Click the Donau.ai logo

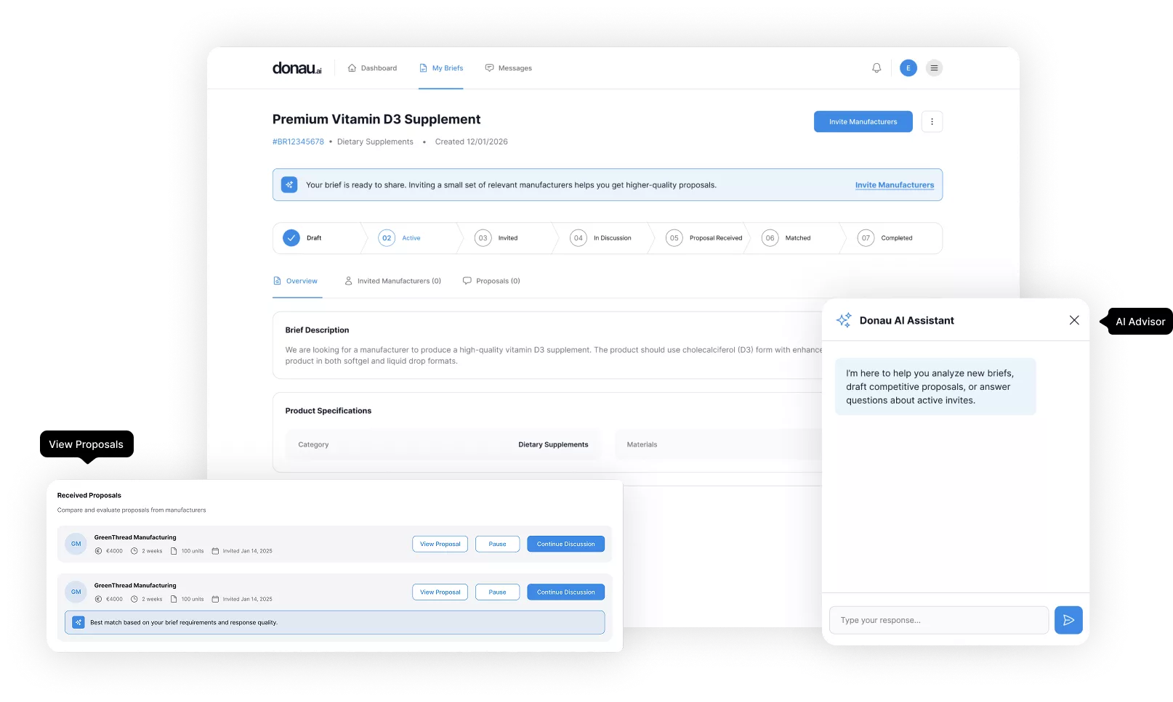297,68
